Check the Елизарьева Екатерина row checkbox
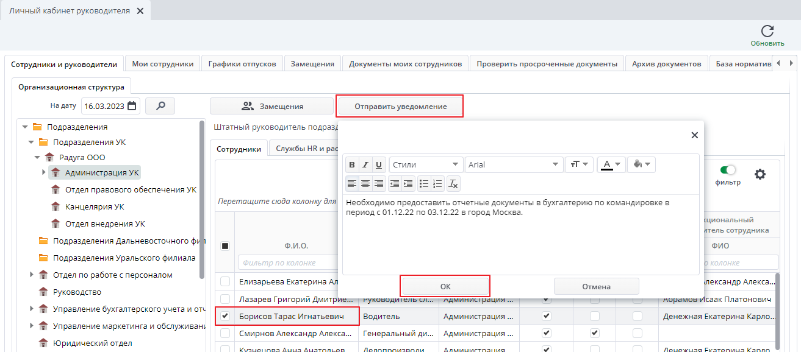The width and height of the screenshot is (801, 352). point(225,281)
